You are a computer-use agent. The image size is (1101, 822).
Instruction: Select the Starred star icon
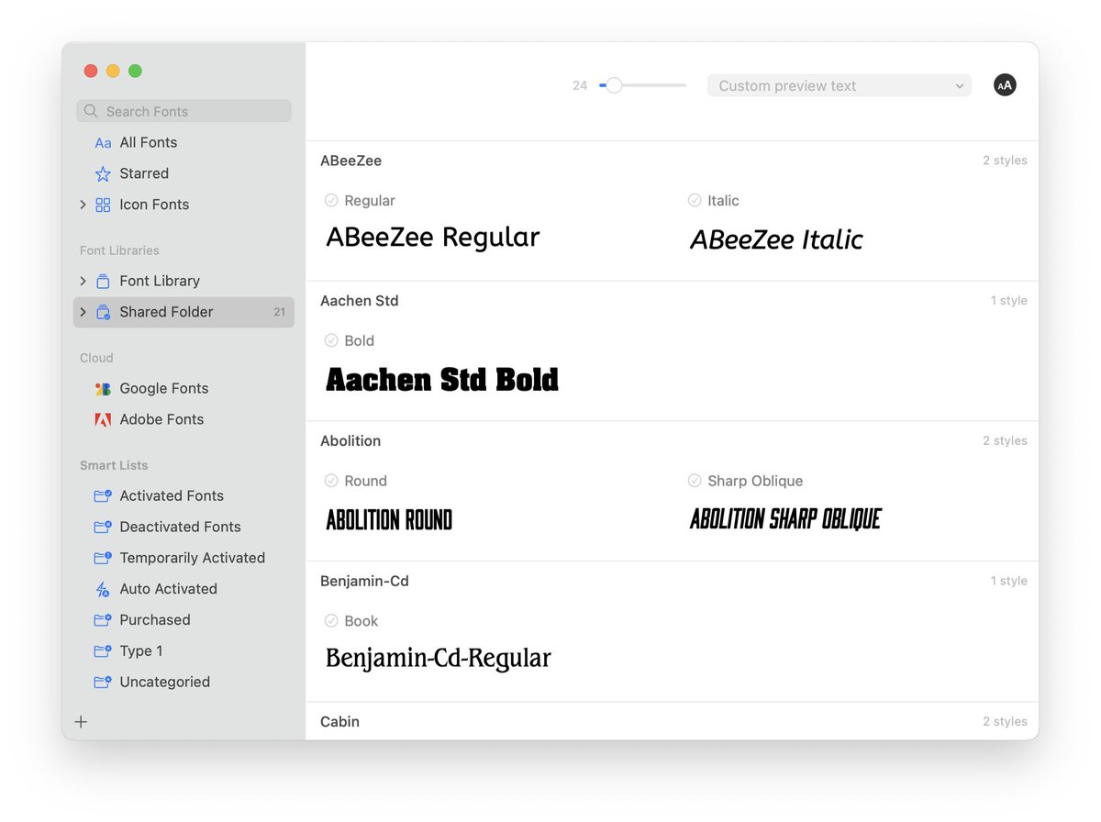click(x=103, y=173)
